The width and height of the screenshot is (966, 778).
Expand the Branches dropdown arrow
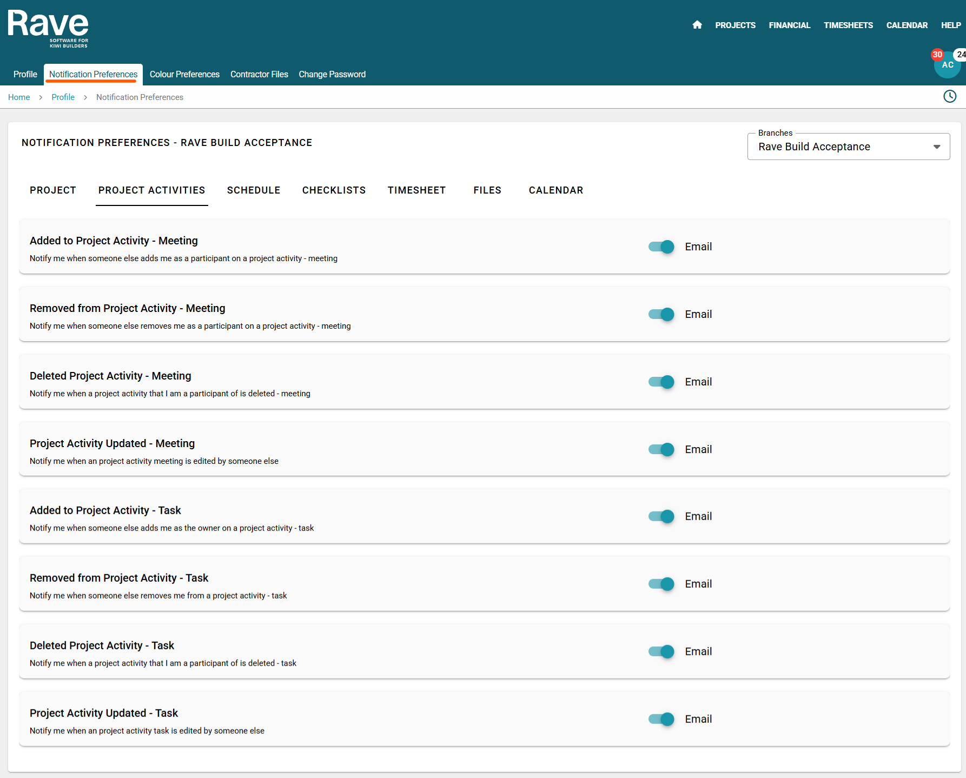[x=937, y=147]
